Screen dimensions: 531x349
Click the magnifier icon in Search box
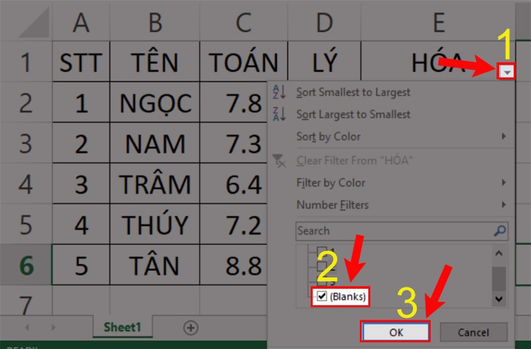click(x=500, y=230)
